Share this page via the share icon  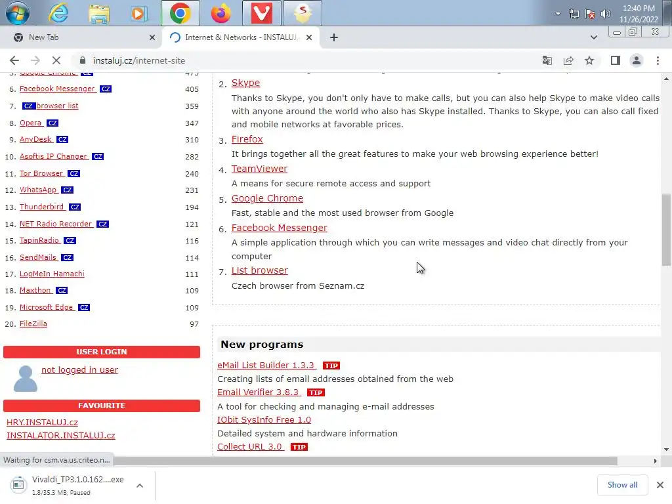pyautogui.click(x=568, y=60)
